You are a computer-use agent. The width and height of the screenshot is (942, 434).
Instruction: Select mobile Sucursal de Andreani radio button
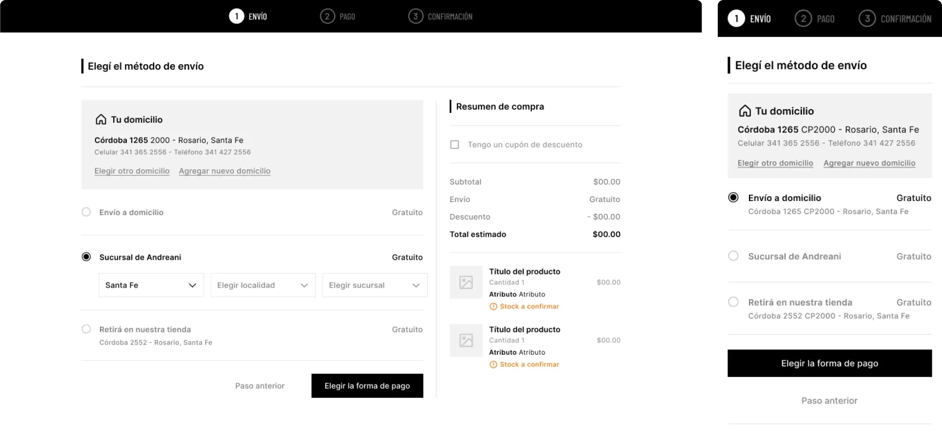click(733, 256)
